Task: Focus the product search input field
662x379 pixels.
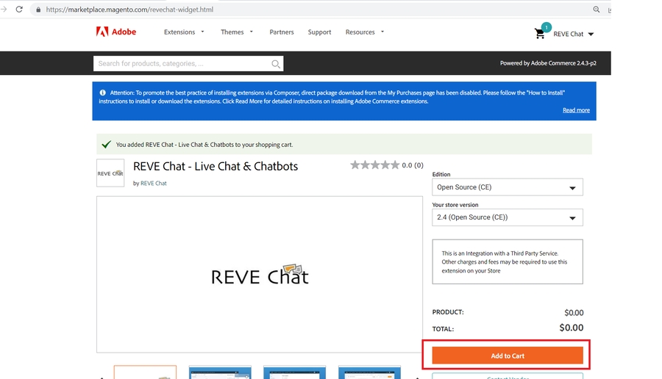Action: (x=182, y=64)
